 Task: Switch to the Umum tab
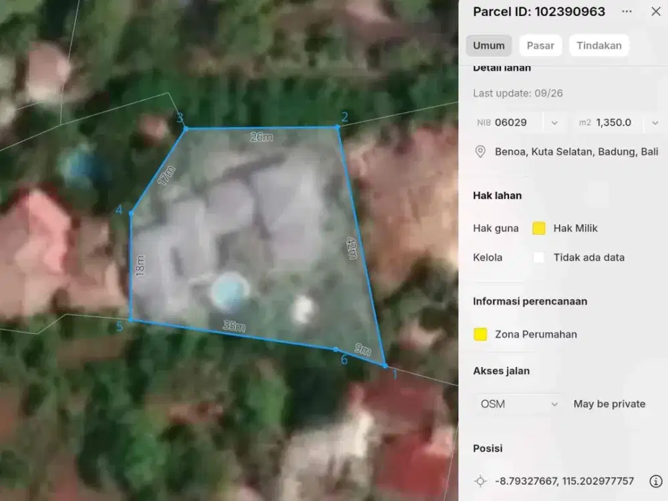(489, 45)
